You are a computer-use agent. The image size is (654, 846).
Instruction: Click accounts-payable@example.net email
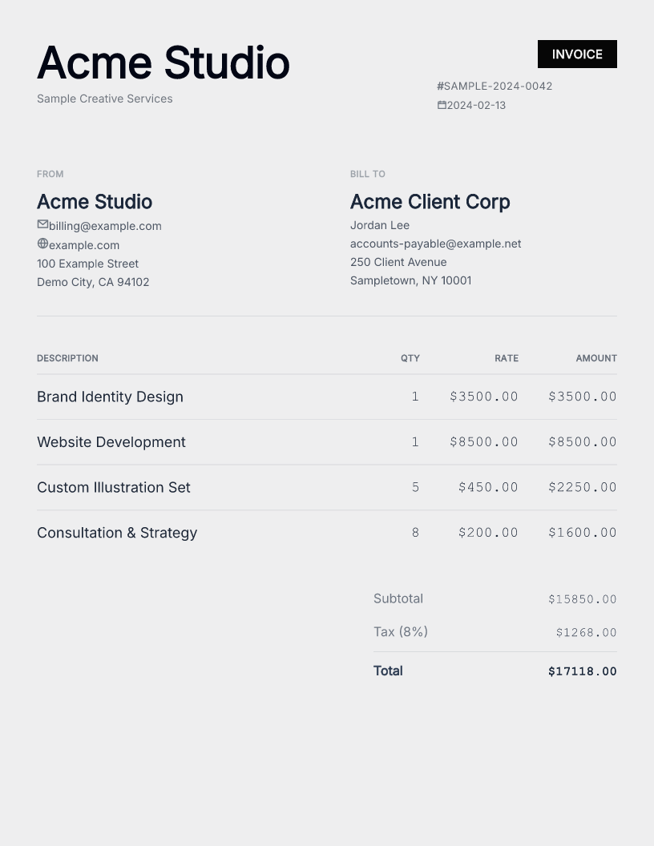click(x=435, y=244)
